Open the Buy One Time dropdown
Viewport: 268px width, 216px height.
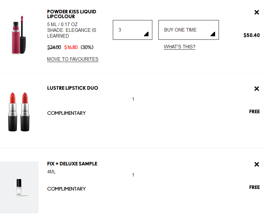189,30
